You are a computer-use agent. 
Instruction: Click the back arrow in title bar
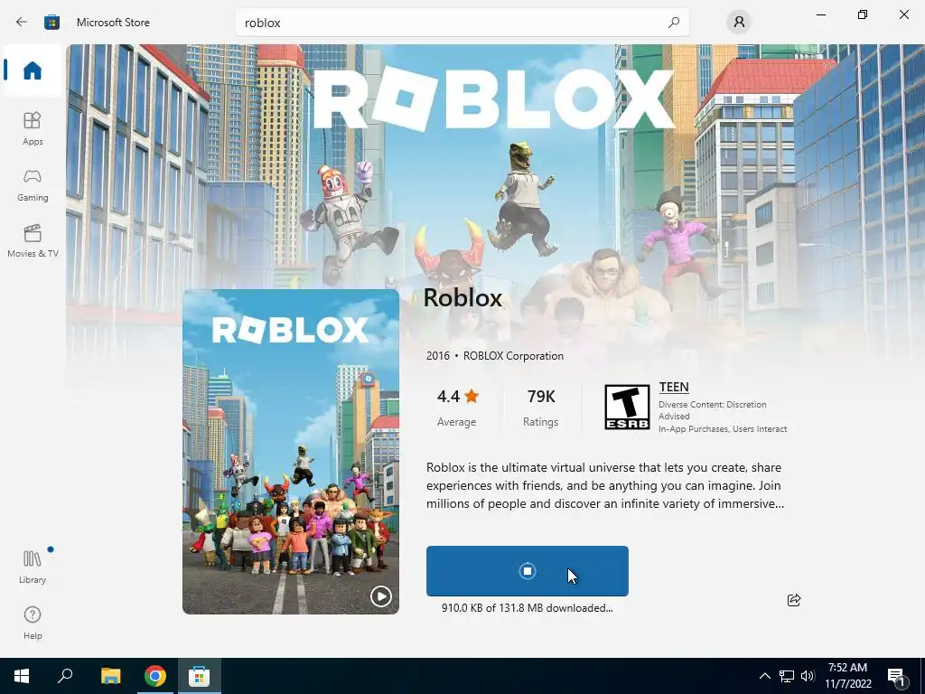point(22,22)
